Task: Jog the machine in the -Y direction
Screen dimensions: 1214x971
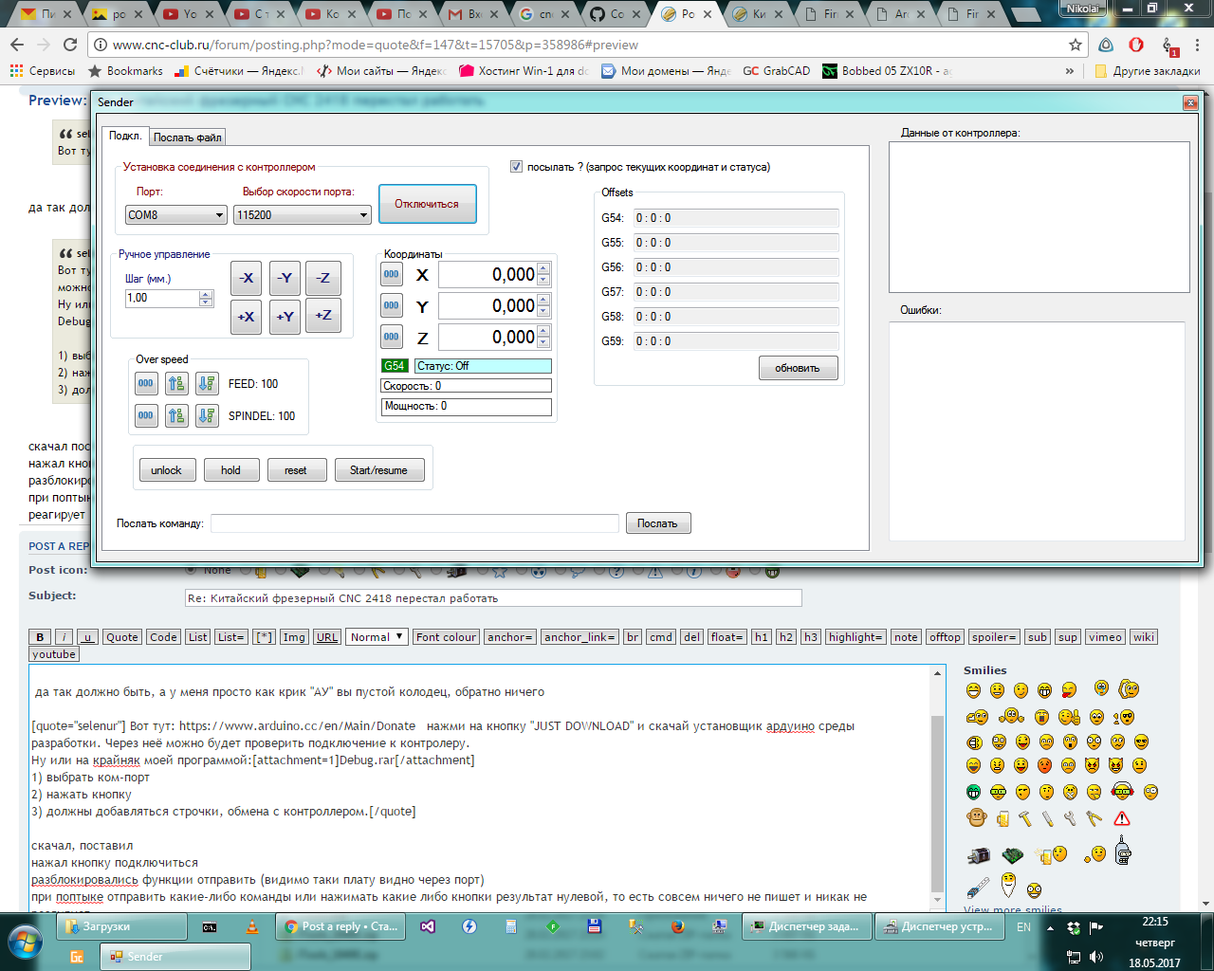Action: tap(285, 278)
